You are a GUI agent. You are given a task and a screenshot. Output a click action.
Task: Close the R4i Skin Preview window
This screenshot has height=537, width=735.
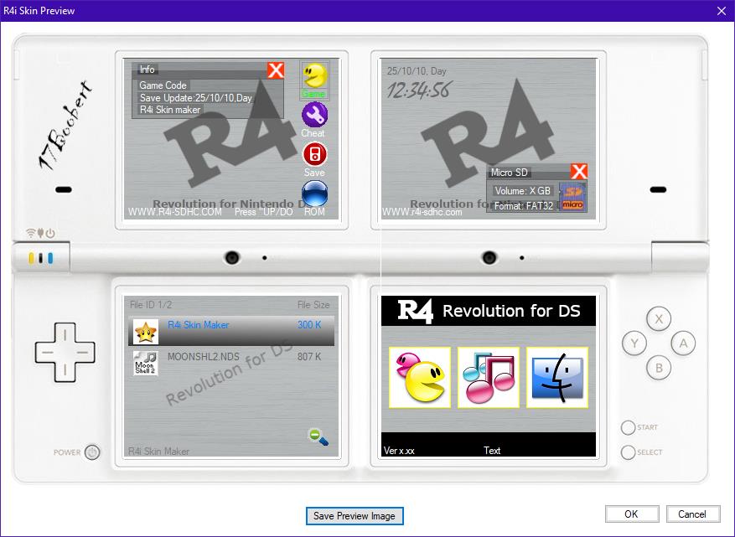pyautogui.click(x=722, y=10)
